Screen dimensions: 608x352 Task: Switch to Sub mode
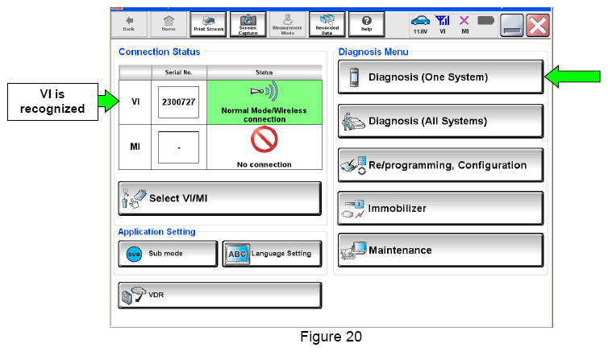[x=168, y=254]
